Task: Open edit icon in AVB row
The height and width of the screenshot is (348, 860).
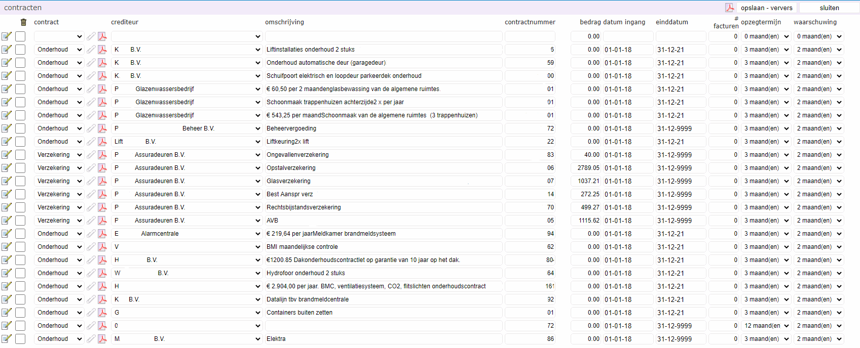Action: 7,221
